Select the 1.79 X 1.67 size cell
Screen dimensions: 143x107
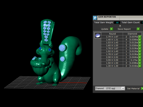point(112,37)
